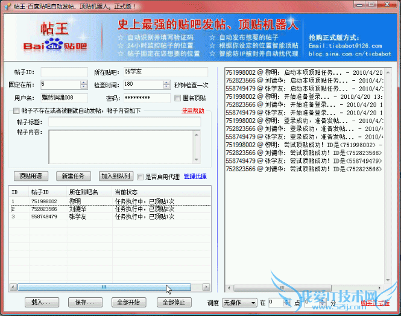Click the log panel horizontal scrollbar thumb
Screen dimensions: 401x316
282,288
